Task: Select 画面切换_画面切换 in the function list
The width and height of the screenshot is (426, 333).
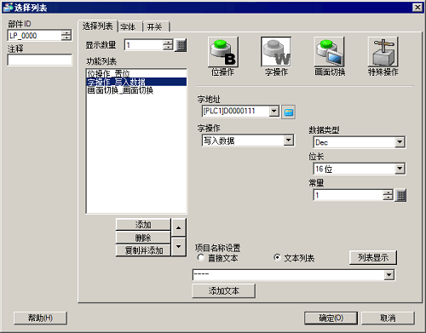Action: pos(136,90)
